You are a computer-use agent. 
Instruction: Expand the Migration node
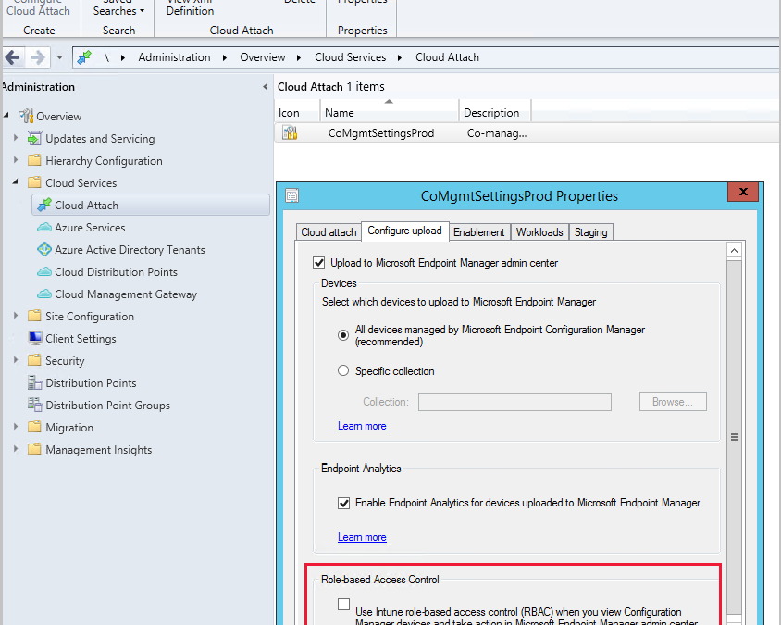point(16,426)
